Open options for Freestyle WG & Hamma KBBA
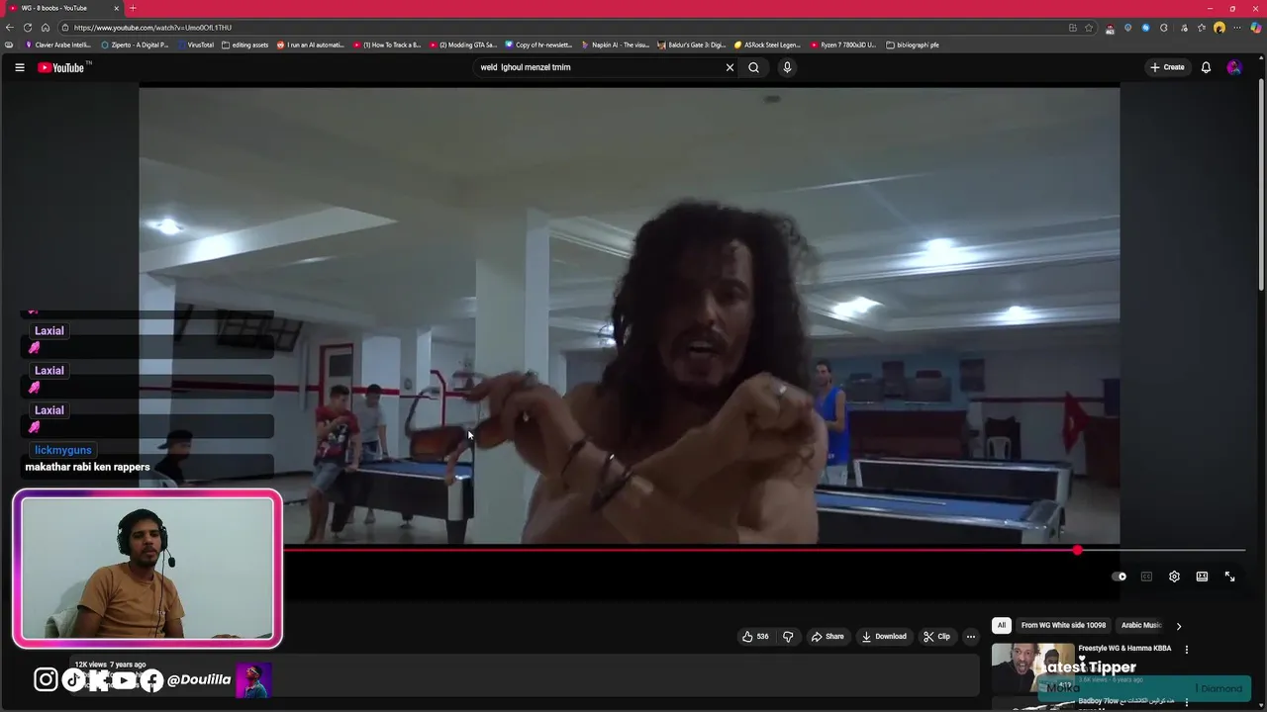1267x712 pixels. pos(1186,650)
